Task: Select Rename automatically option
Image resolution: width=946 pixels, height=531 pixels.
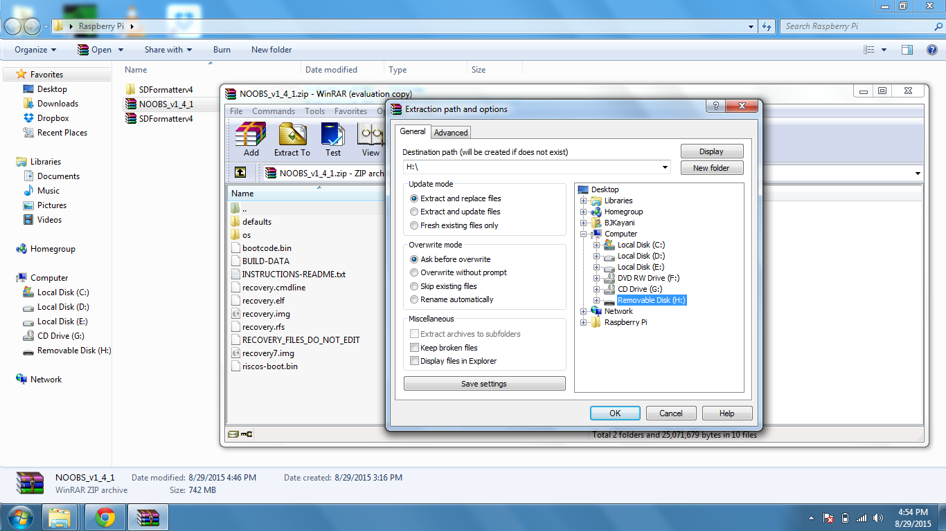Action: coord(452,299)
